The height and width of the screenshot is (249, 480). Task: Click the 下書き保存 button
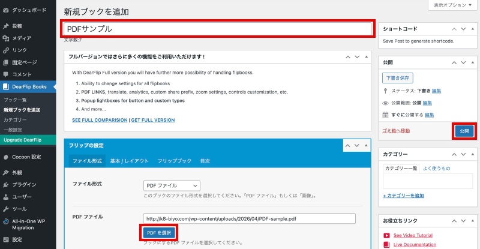(397, 78)
